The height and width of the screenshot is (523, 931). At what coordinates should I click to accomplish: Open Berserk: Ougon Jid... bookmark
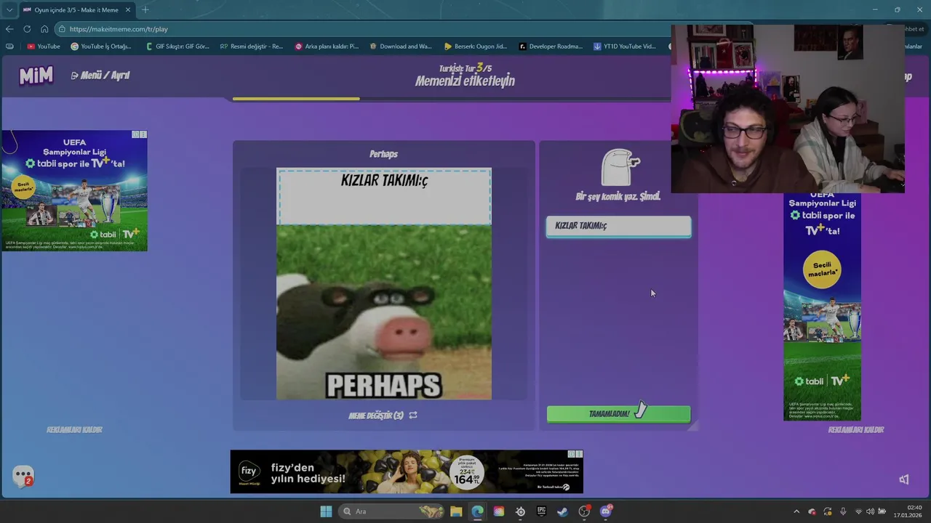476,46
